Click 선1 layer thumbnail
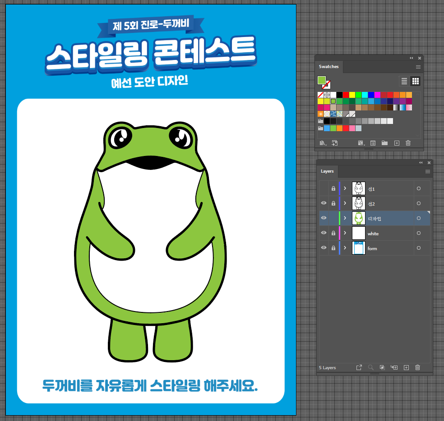This screenshot has height=421, width=444. pyautogui.click(x=358, y=188)
